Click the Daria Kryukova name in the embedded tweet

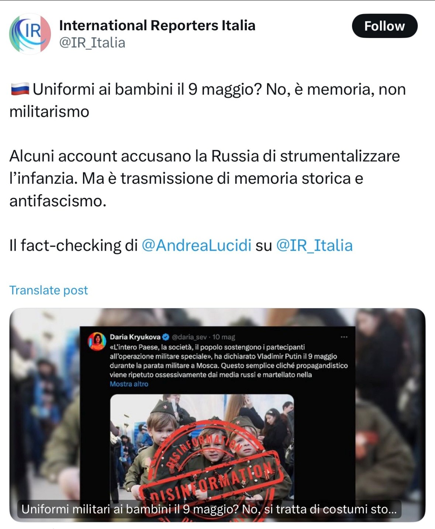point(135,337)
